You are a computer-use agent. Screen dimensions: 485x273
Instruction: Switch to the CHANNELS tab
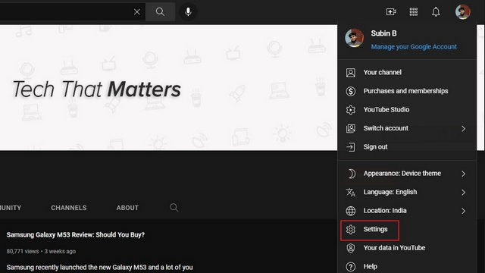pyautogui.click(x=69, y=208)
